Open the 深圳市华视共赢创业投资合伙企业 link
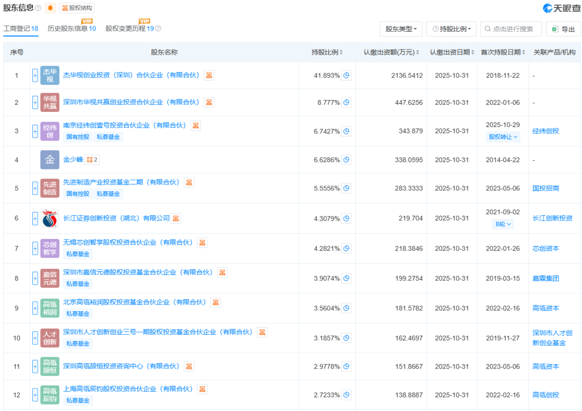This screenshot has width=582, height=411. 131,102
